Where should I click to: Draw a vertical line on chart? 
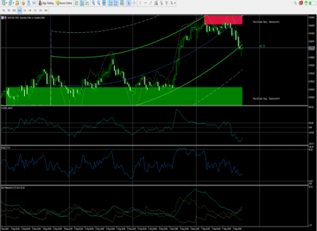(x=140, y=3)
